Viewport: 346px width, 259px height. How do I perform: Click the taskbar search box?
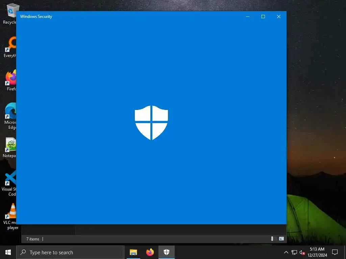[x=70, y=252]
